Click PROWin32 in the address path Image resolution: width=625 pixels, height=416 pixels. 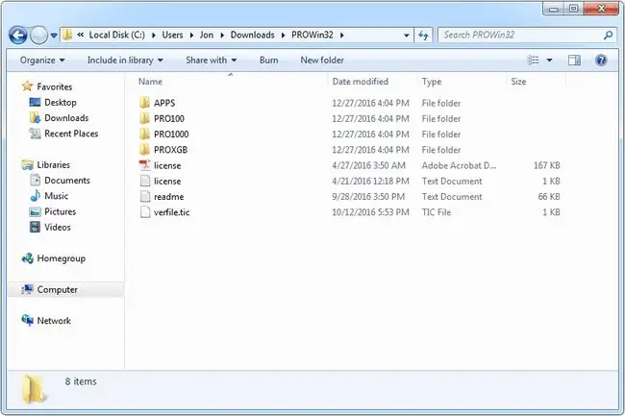312,35
